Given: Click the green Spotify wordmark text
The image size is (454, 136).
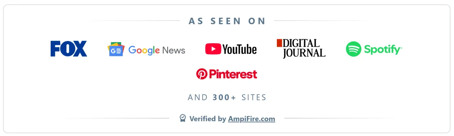Looking at the screenshot, I should click(383, 50).
